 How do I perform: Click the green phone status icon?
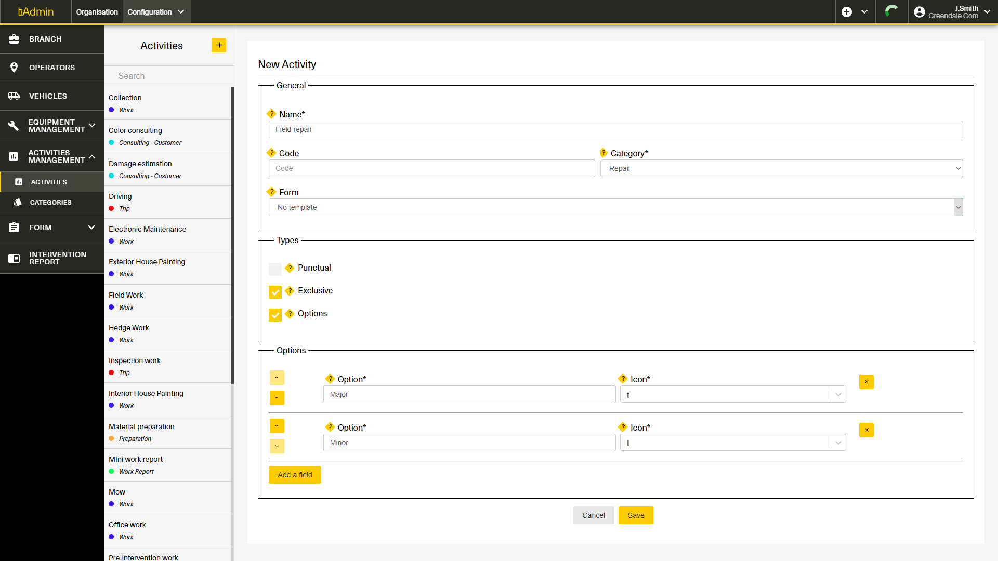pyautogui.click(x=891, y=11)
